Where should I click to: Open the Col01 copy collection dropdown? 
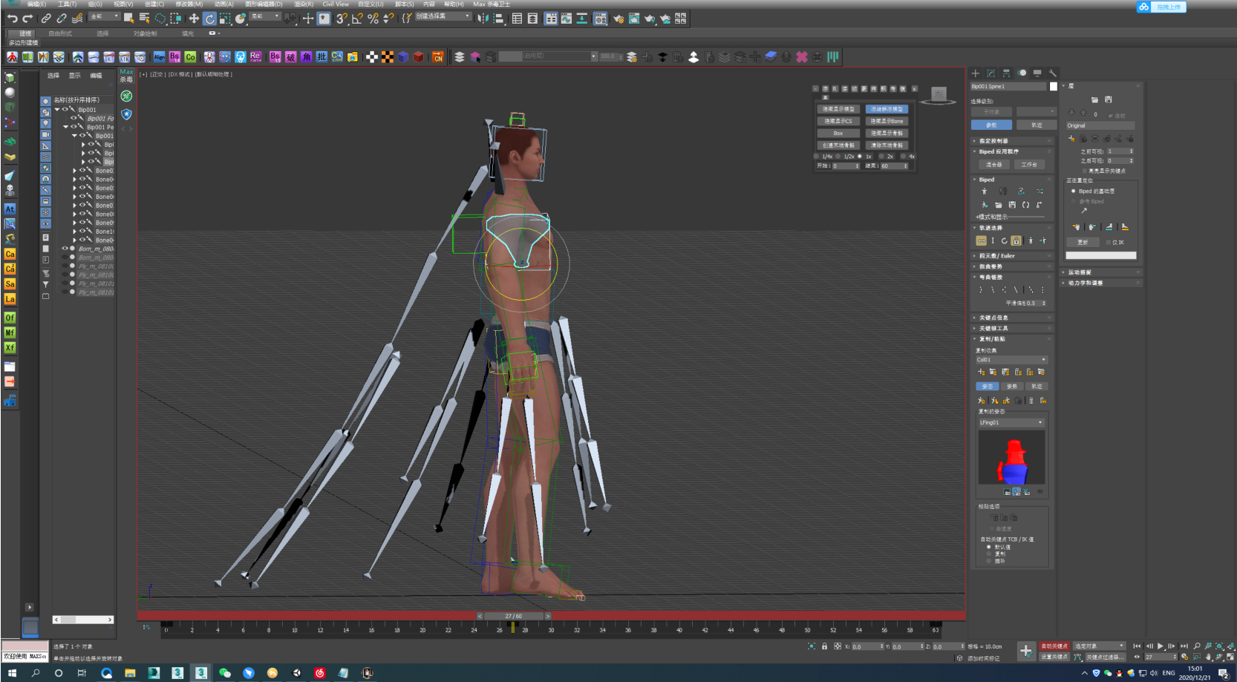pyautogui.click(x=1011, y=360)
